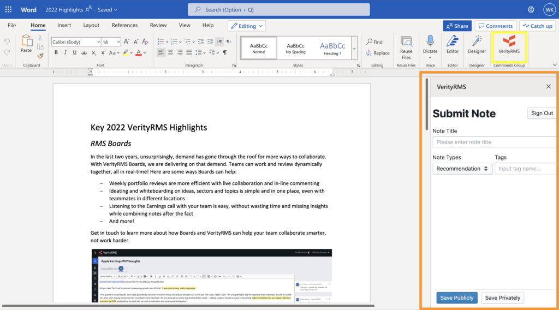This screenshot has width=559, height=310.
Task: Click the Increase Indent icon
Action: pos(210,41)
